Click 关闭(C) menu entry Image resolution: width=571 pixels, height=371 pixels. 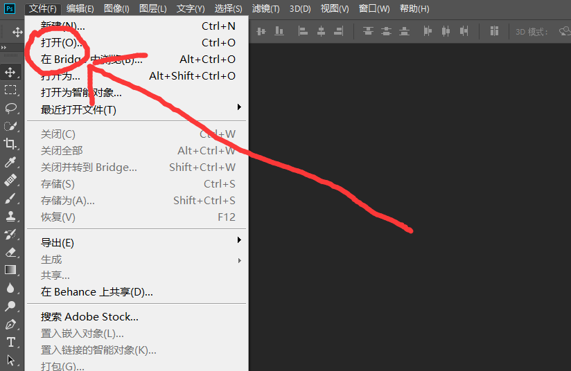137,134
